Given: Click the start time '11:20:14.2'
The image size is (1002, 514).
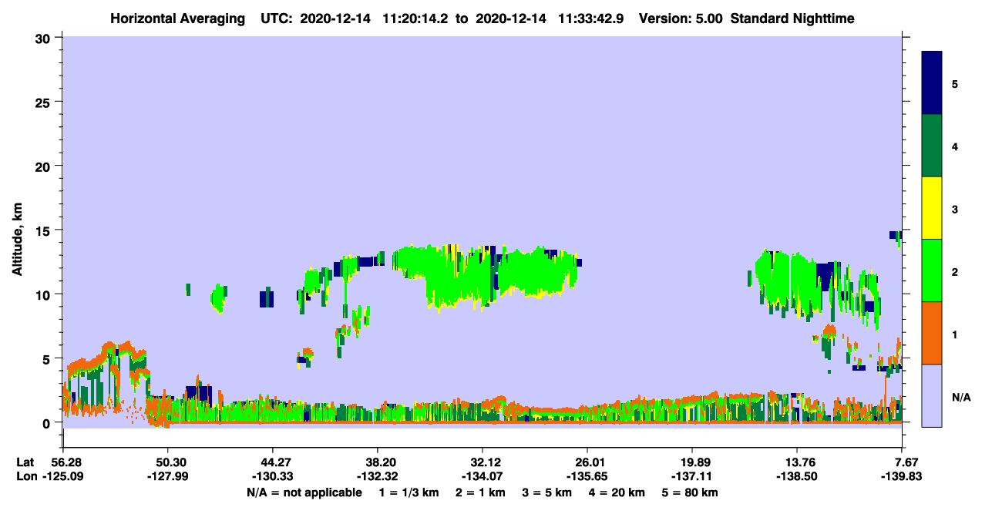Looking at the screenshot, I should (419, 18).
